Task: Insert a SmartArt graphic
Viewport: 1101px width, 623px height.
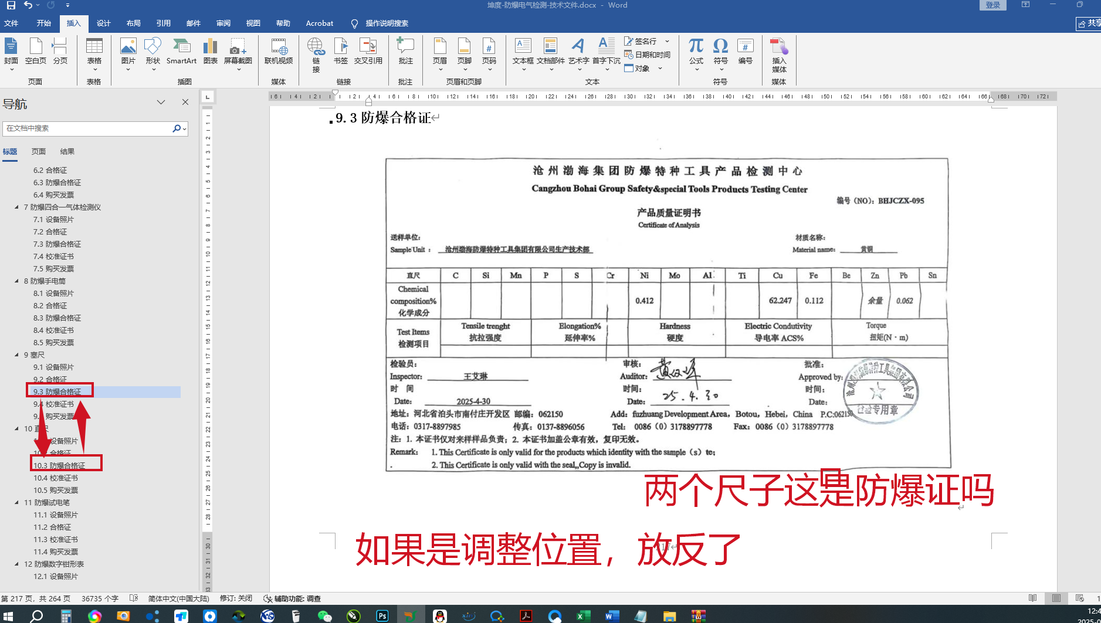Action: (x=181, y=52)
